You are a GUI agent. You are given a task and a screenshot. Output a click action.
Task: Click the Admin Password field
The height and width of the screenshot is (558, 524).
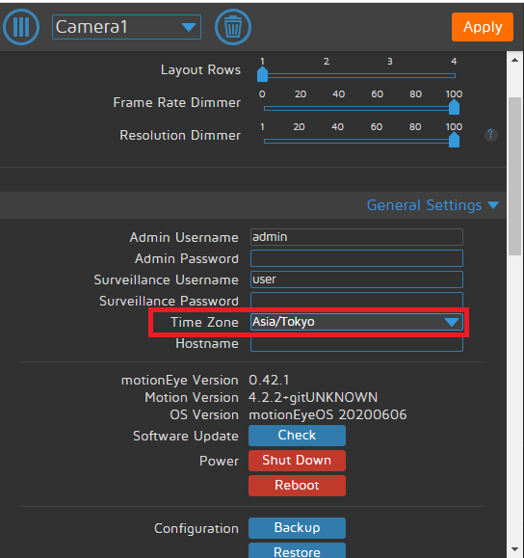(x=356, y=258)
